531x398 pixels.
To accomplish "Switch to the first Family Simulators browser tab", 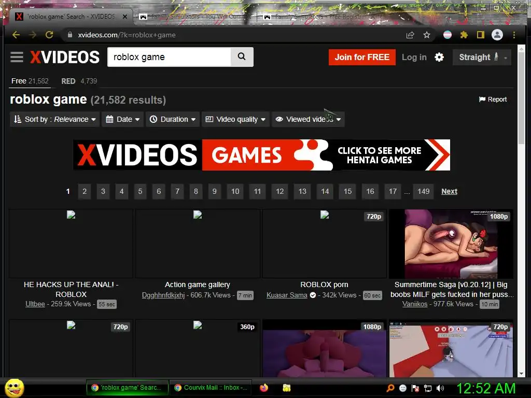I will point(195,16).
